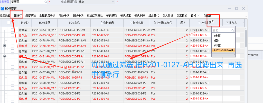Check the 修改后 P201-0490-A0_V1.1 row checkbox
The image size is (263, 103).
click(x=13, y=99)
